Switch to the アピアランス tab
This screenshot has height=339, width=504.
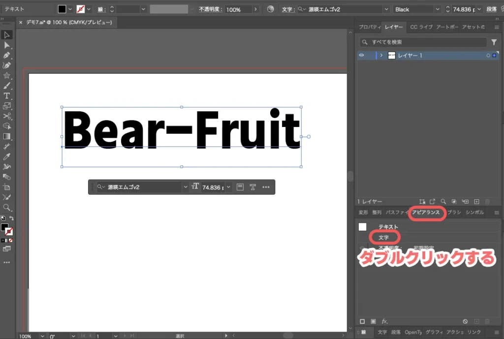(x=426, y=213)
